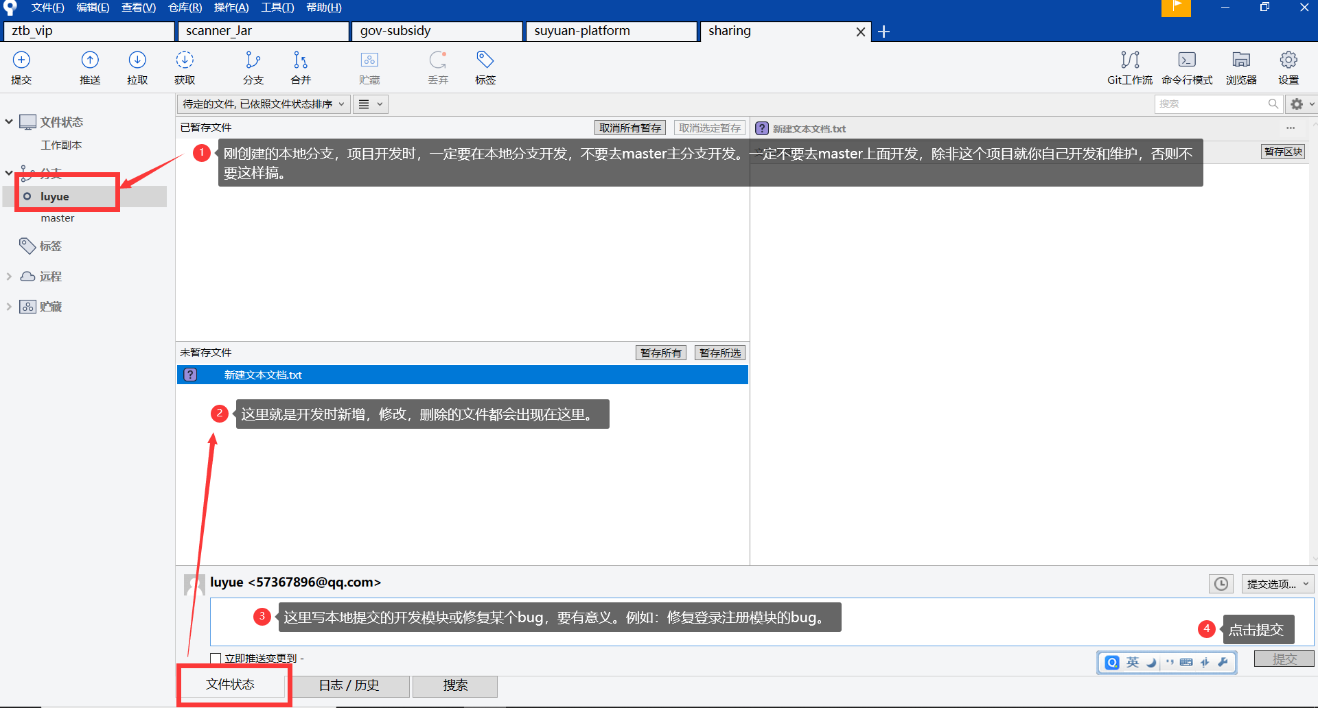
Task: Click the 暂存区块 button
Action: coord(1283,152)
